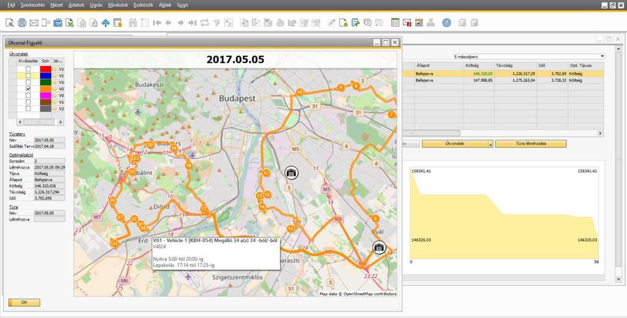Open the Adatok menu
This screenshot has width=627, height=318.
(x=76, y=5)
